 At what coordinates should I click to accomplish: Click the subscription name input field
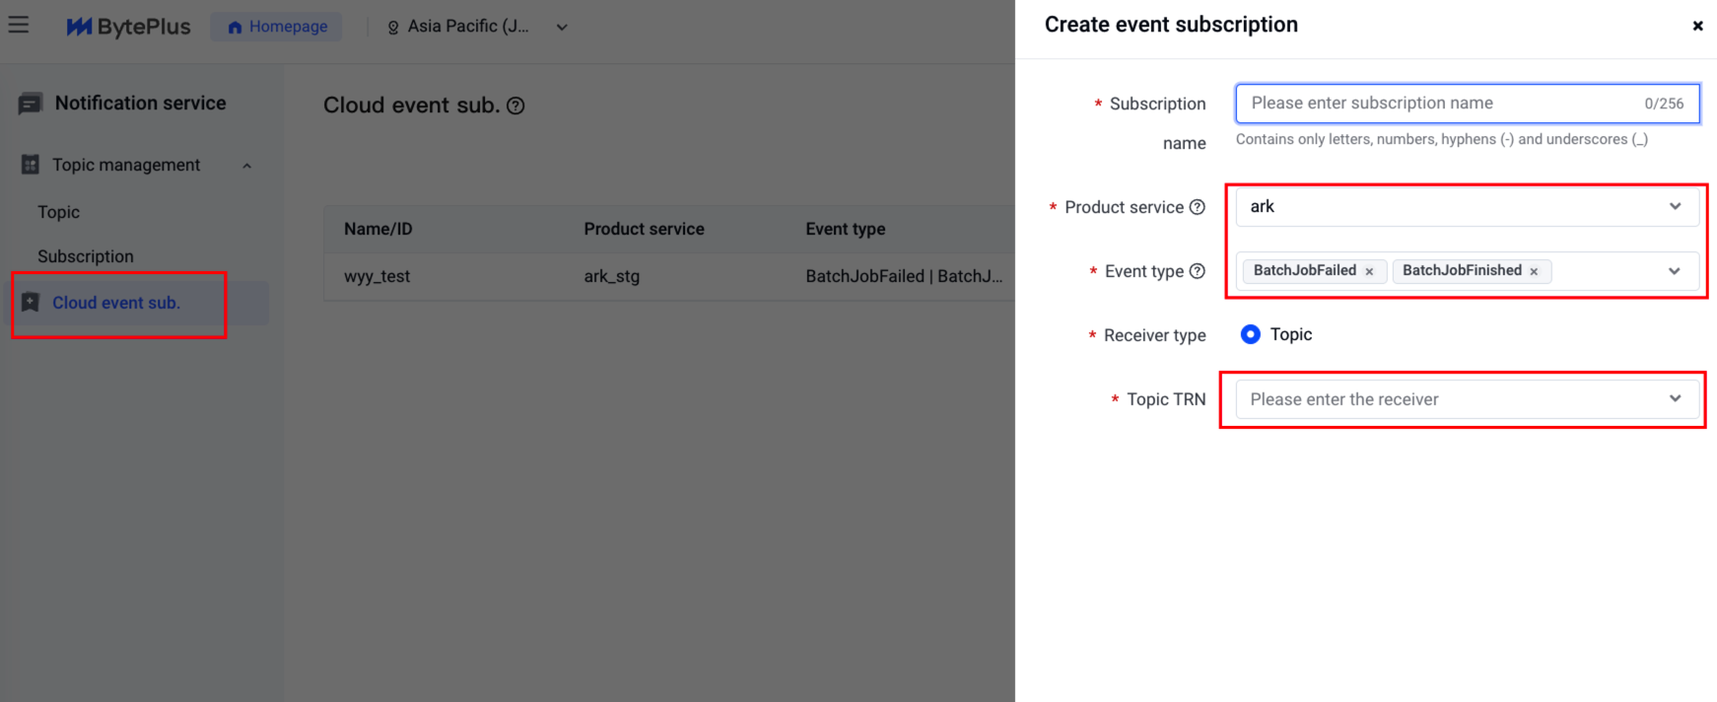(x=1439, y=104)
